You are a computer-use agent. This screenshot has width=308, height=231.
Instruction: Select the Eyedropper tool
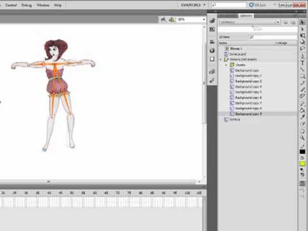302,117
